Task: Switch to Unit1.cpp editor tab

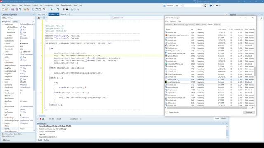Action: (x=41, y=14)
